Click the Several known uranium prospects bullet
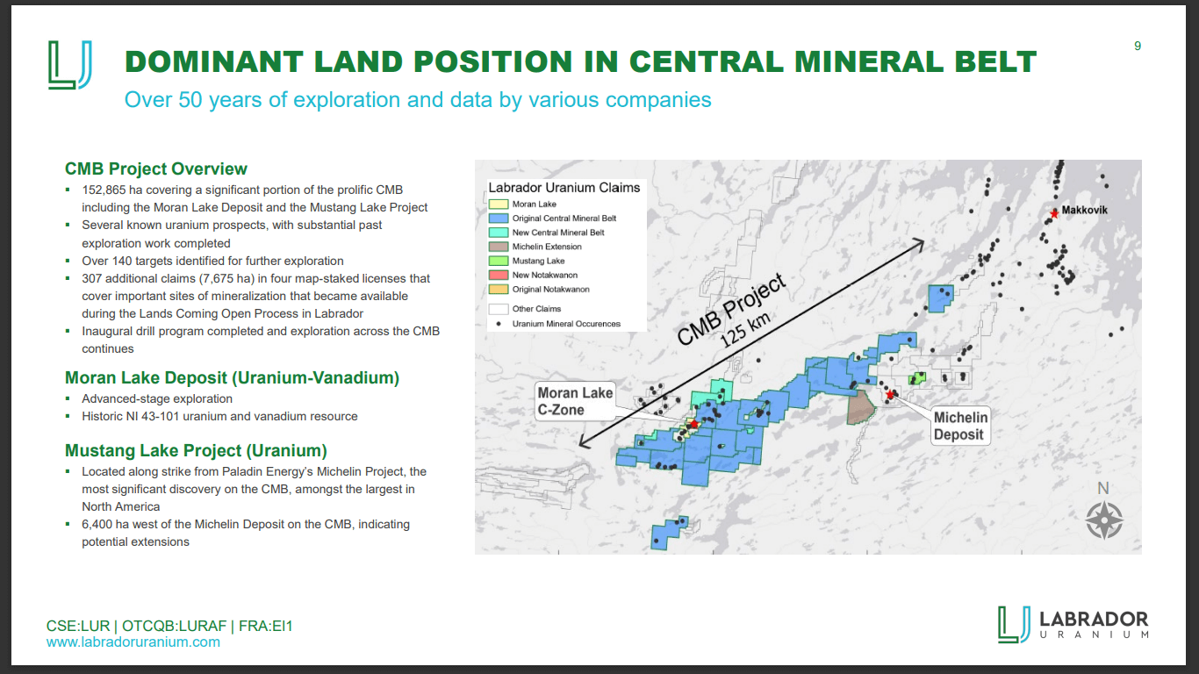Image resolution: width=1199 pixels, height=674 pixels. [x=232, y=234]
